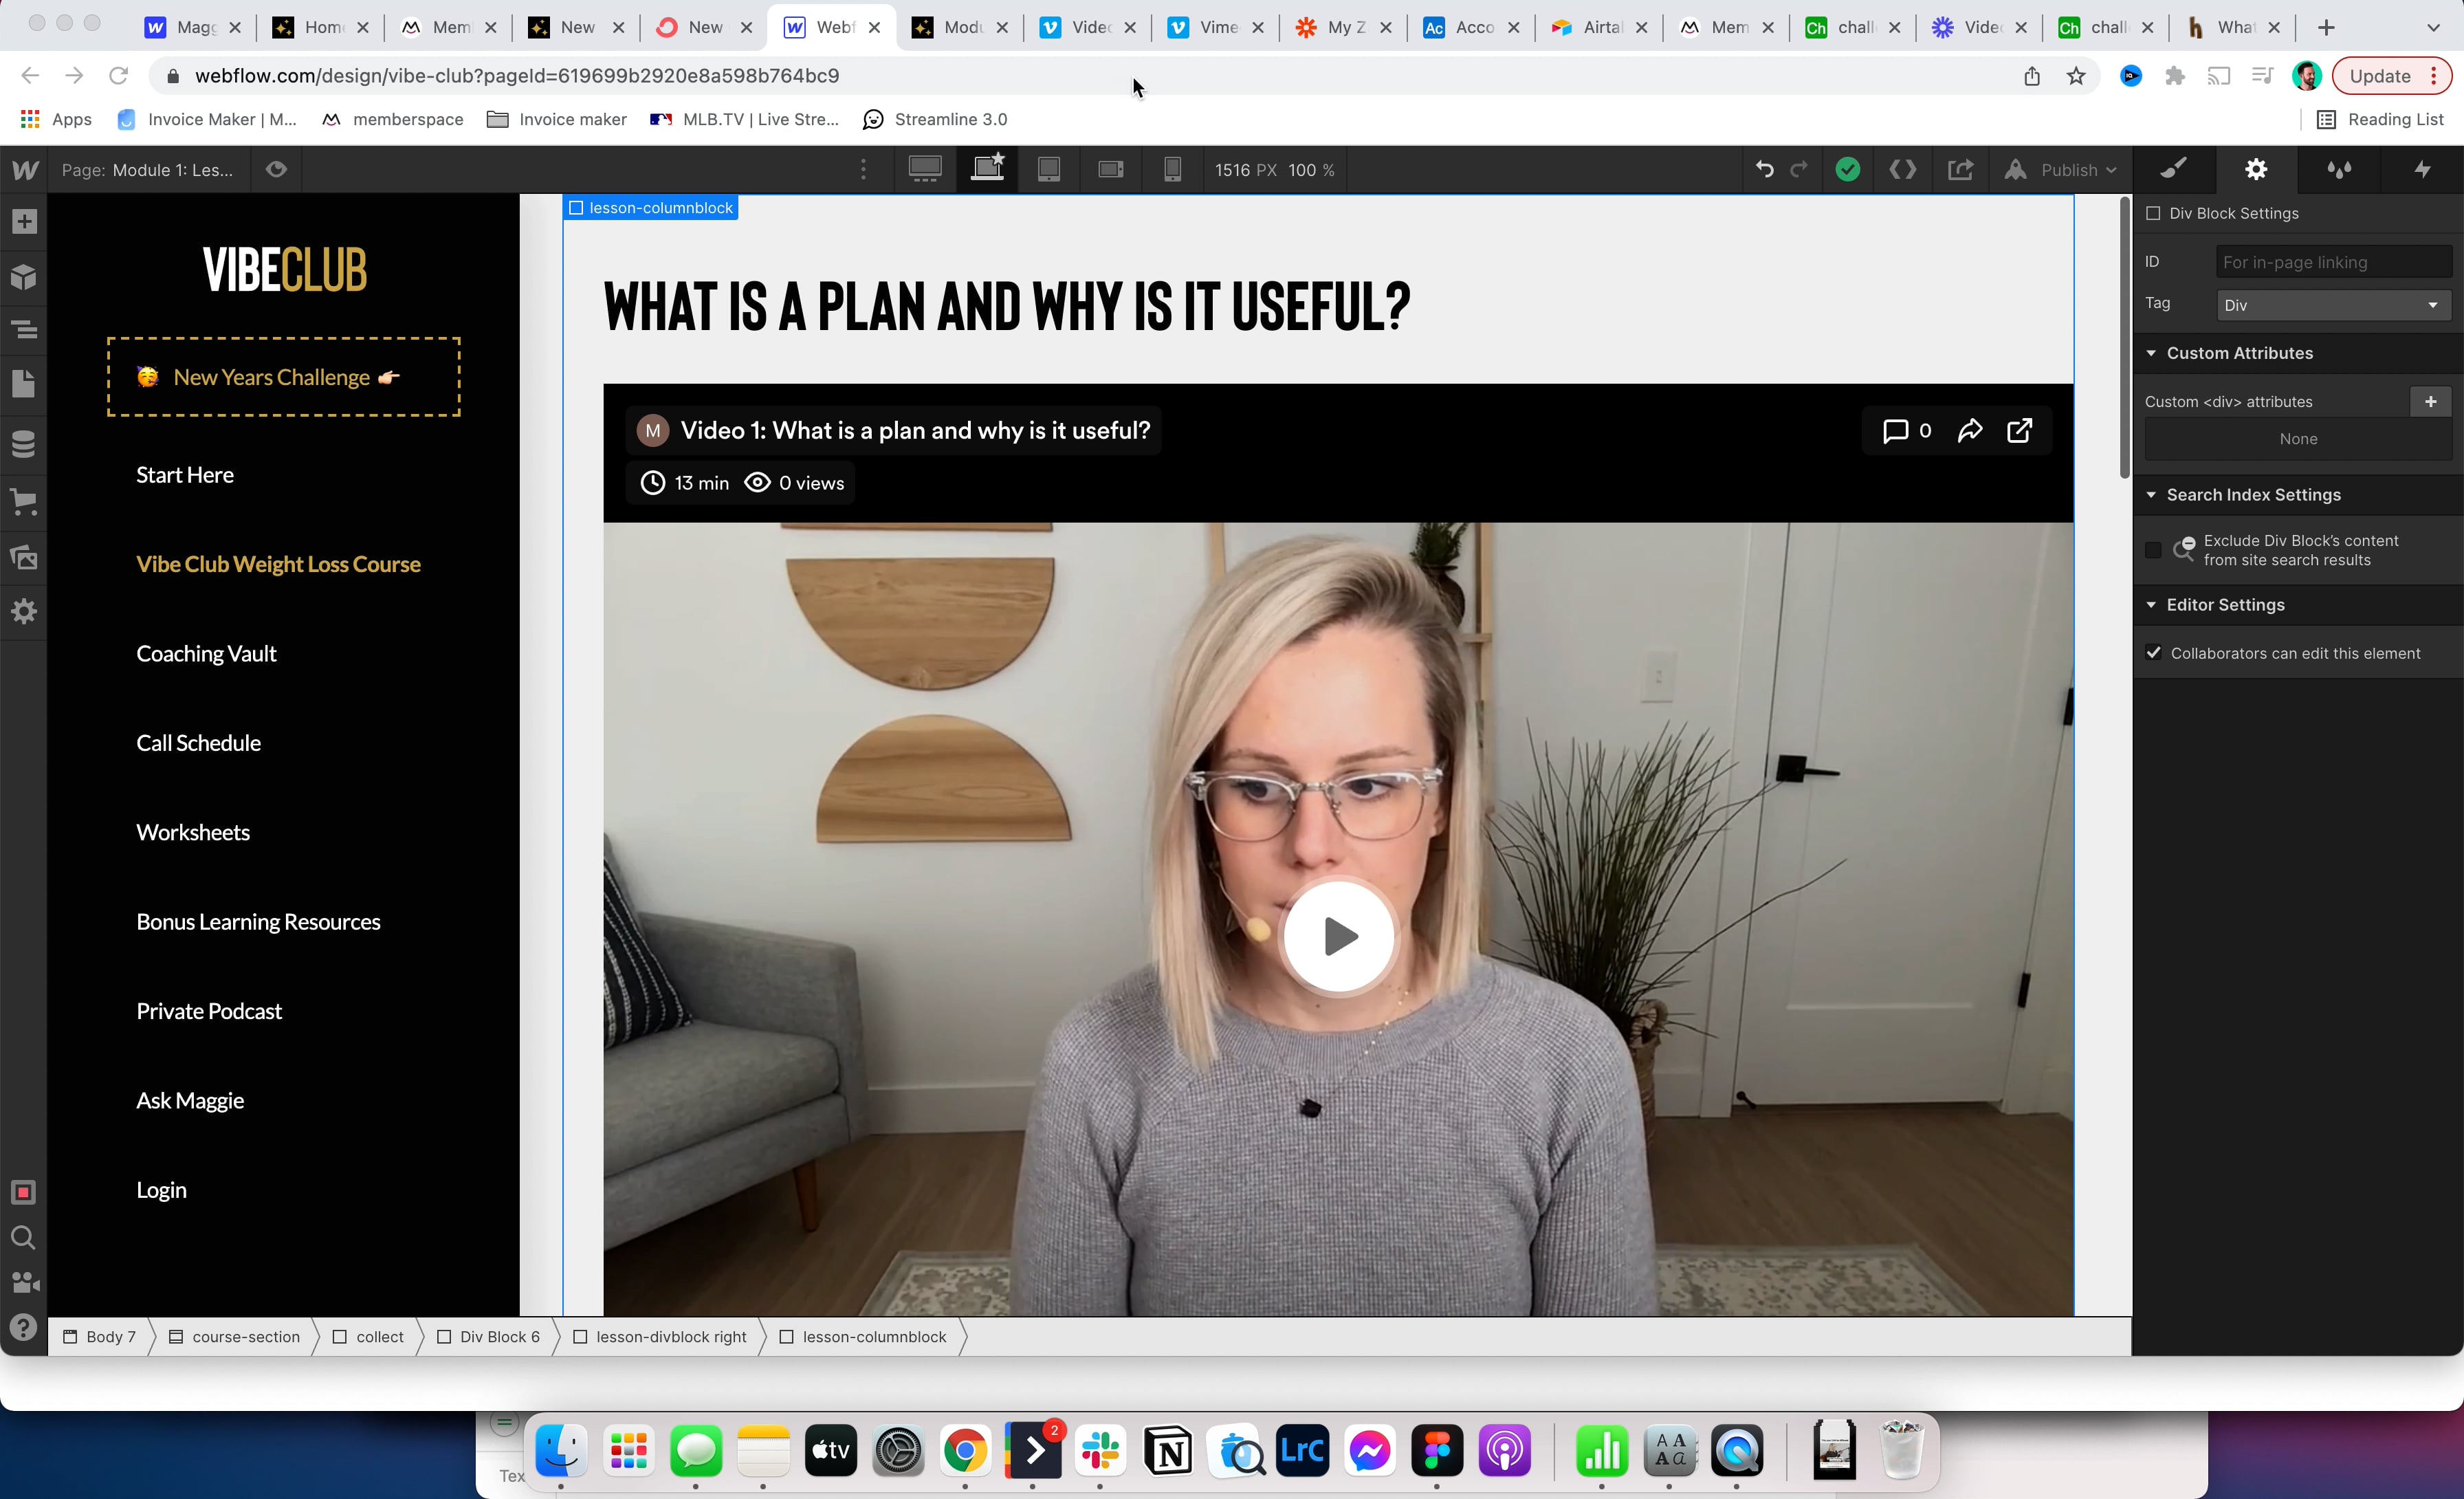Viewport: 2464px width, 1499px height.
Task: Collapse the Custom Attributes section
Action: click(2152, 352)
